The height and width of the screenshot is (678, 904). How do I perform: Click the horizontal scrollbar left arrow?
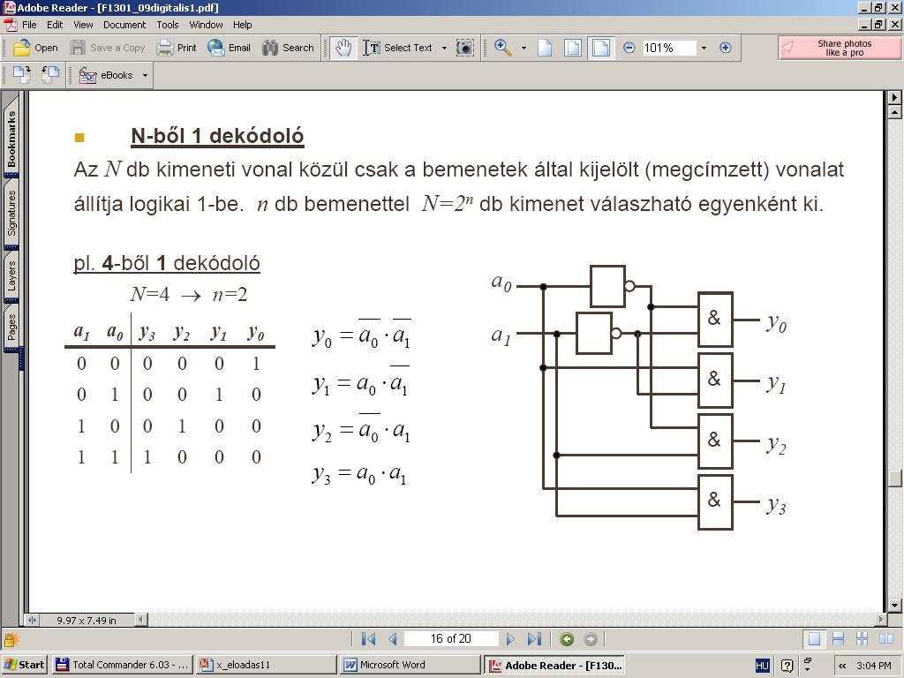140,620
